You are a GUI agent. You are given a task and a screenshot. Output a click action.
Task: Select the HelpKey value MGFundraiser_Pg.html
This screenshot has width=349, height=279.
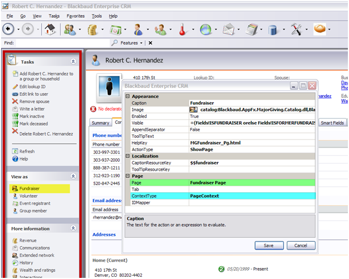coord(252,143)
